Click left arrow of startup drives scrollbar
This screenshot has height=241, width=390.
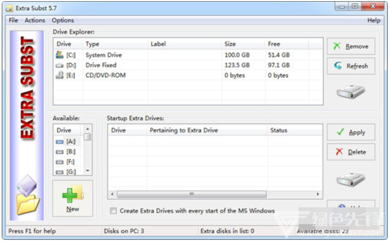pyautogui.click(x=112, y=194)
